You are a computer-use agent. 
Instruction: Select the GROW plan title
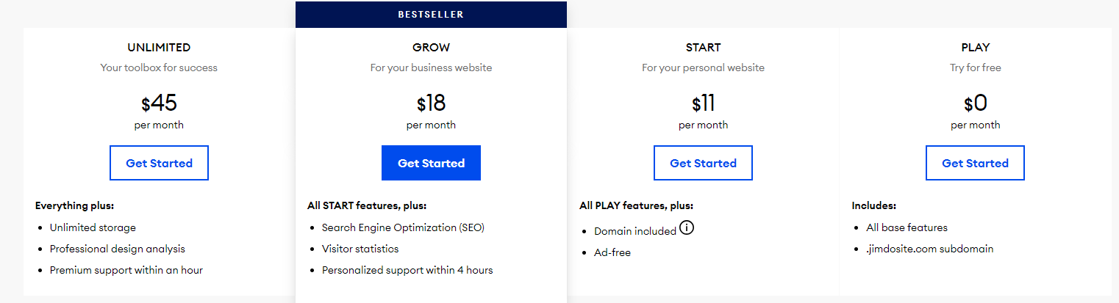coord(431,48)
